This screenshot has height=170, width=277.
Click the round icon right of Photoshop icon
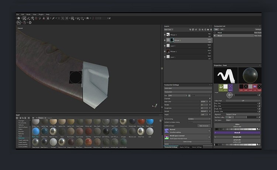click(x=30, y=23)
